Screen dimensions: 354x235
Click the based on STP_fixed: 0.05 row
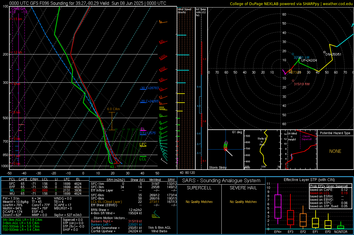click(x=329, y=206)
